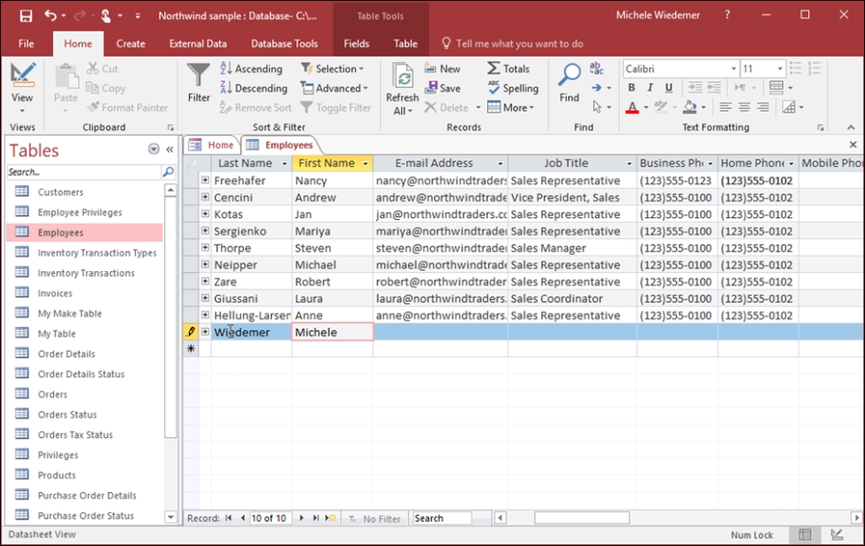Open the Calibri font name dropdown

point(734,69)
